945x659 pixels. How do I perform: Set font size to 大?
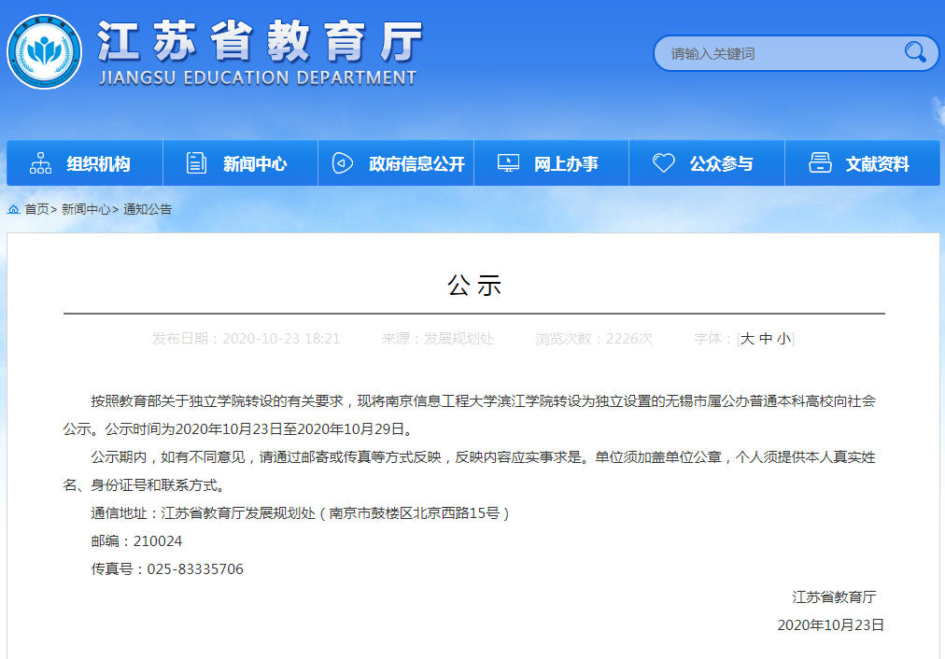tap(747, 339)
